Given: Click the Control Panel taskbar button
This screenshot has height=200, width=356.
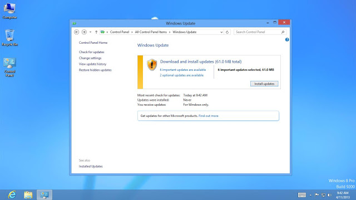Looking at the screenshot, I should (44, 195).
